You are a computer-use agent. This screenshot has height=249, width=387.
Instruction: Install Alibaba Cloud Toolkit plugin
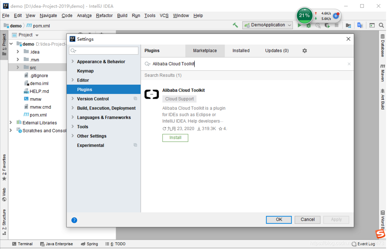175,138
